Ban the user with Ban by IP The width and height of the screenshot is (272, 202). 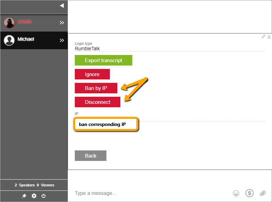point(96,88)
